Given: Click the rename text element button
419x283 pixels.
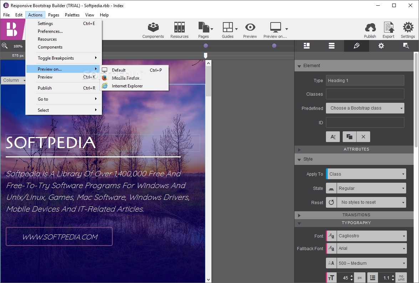Looking at the screenshot, I should click(x=333, y=137).
